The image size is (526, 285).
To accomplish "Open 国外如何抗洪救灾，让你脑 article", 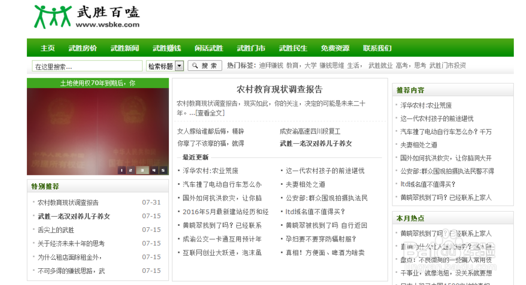I will coord(222,198).
